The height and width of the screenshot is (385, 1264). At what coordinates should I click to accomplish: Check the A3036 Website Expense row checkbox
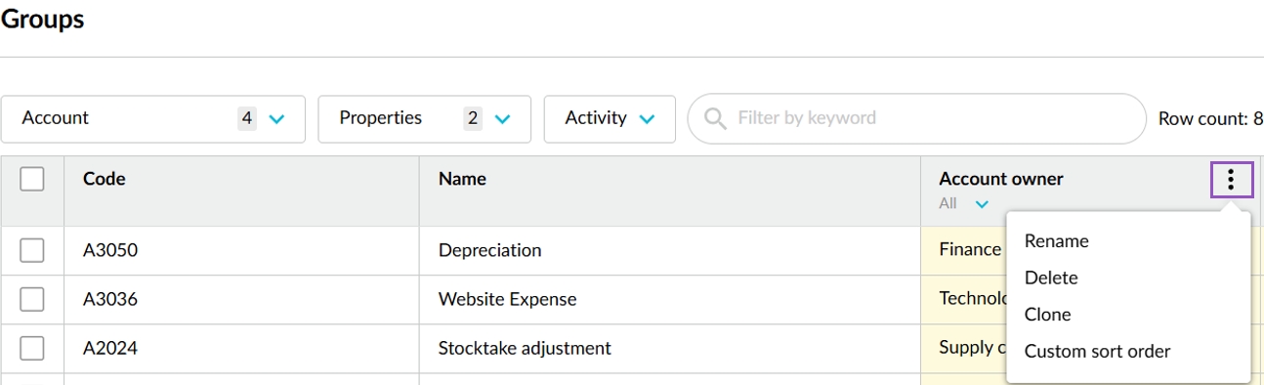32,299
